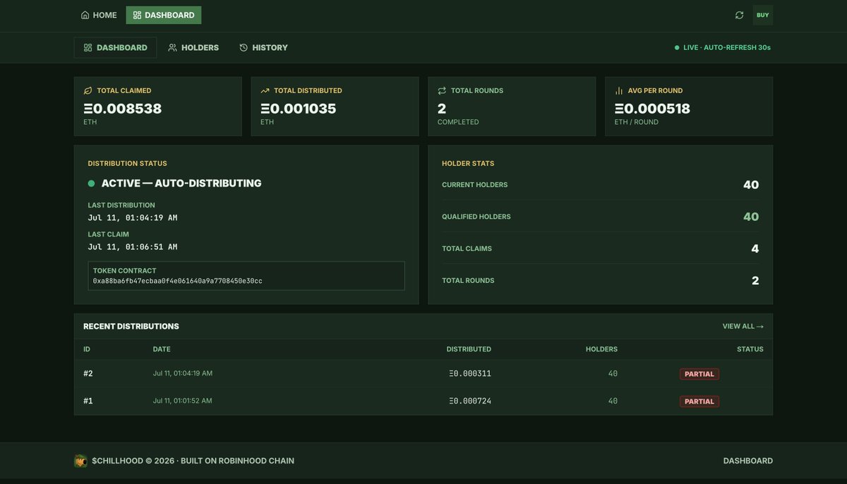The image size is (847, 484).
Task: Click the DASHBOARD link in footer
Action: point(748,461)
